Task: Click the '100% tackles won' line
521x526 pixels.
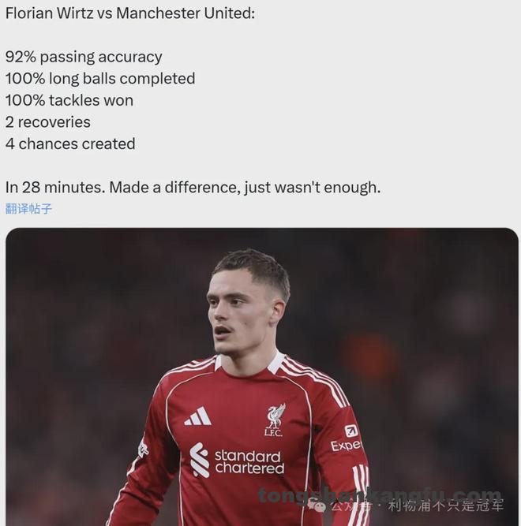Action: tap(69, 100)
